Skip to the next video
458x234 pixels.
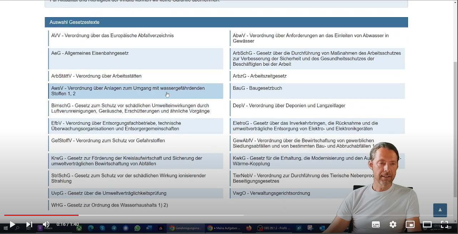click(x=29, y=224)
